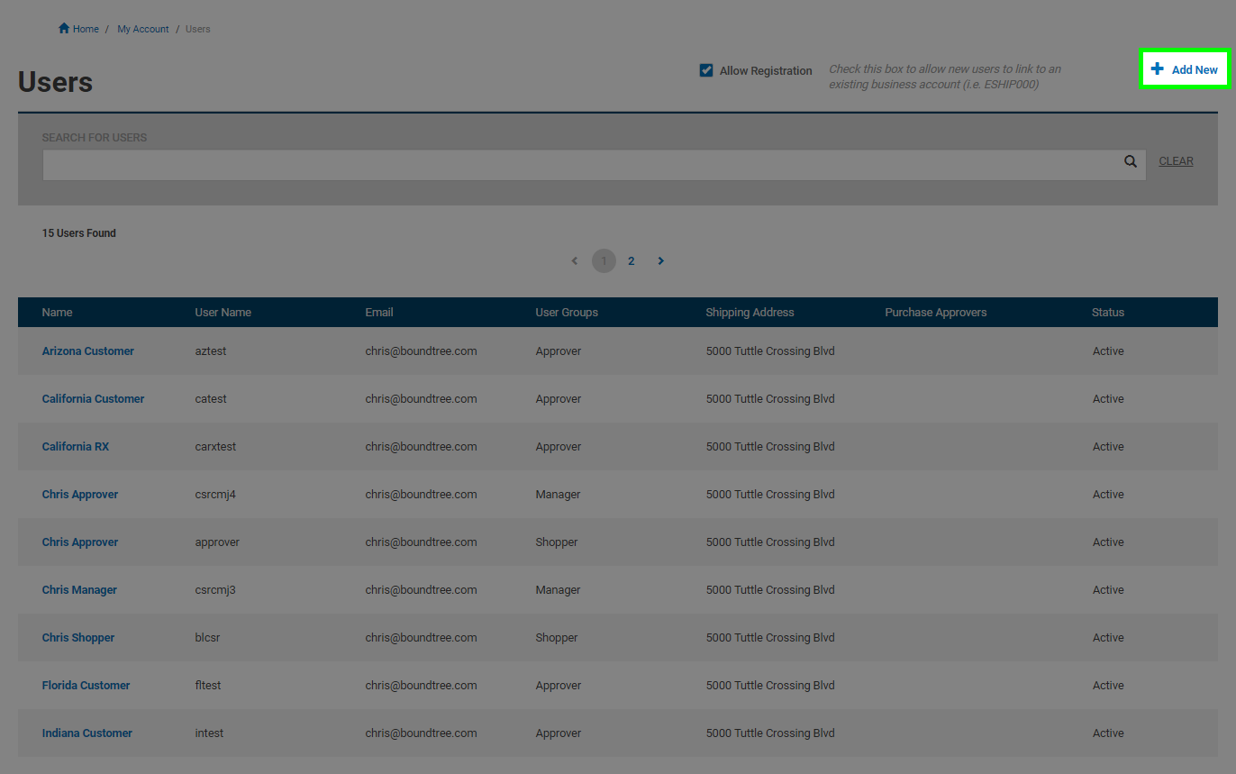
Task: Open California Customer's profile
Action: [x=93, y=398]
